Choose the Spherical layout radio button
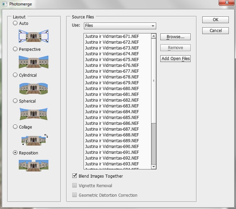This screenshot has height=209, width=236. pos(15,101)
